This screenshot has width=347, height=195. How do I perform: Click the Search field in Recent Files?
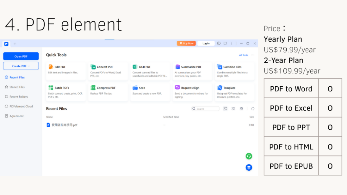click(205, 109)
